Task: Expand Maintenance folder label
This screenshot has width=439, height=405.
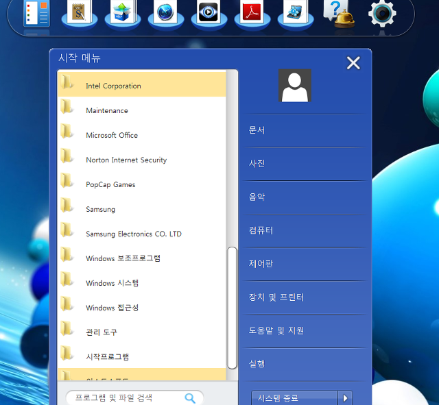Action: tap(107, 110)
